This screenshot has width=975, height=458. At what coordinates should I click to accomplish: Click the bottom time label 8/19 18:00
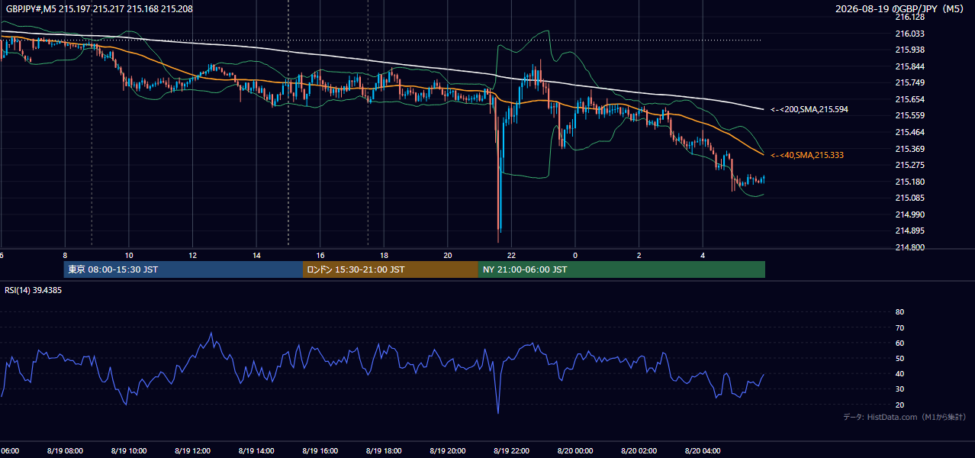point(384,451)
